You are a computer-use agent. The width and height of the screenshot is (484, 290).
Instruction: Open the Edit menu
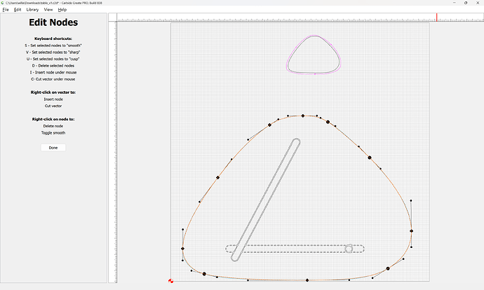[16, 10]
